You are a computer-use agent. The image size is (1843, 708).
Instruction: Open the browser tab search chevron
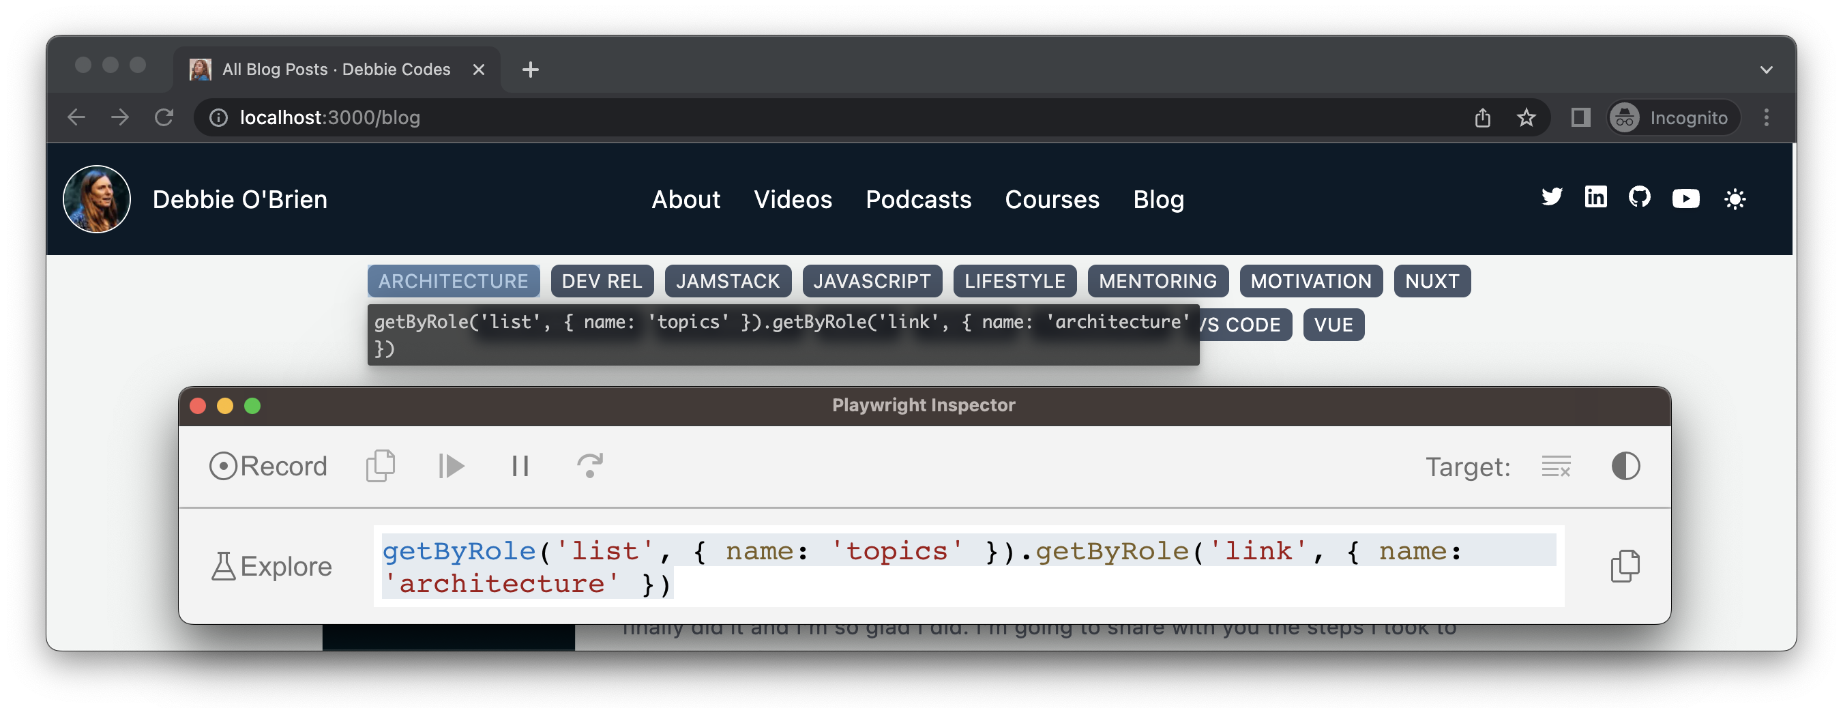click(x=1766, y=69)
